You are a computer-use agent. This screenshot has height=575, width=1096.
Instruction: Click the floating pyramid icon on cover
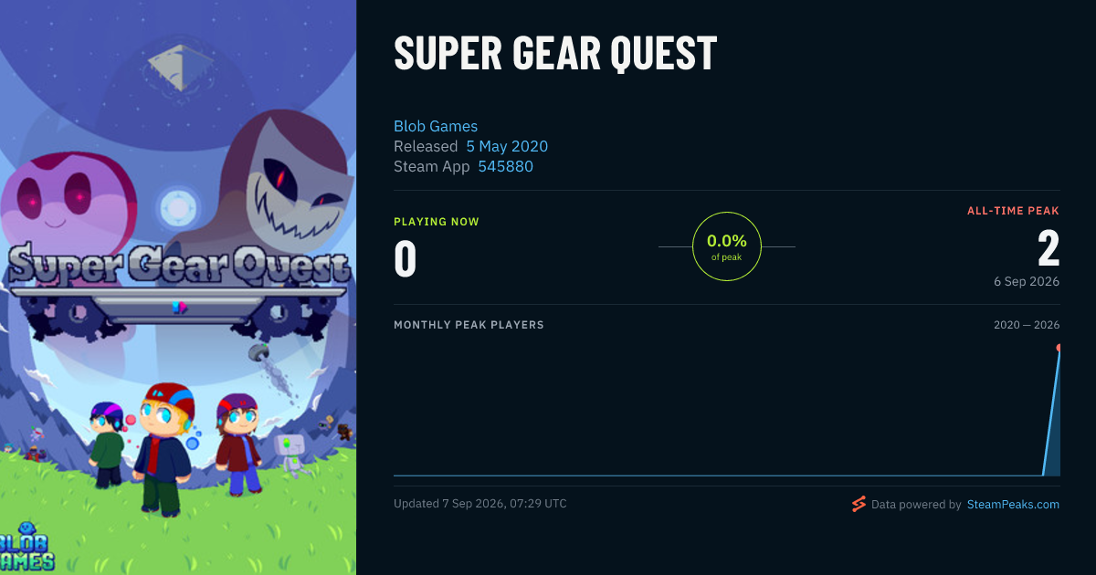(x=178, y=65)
